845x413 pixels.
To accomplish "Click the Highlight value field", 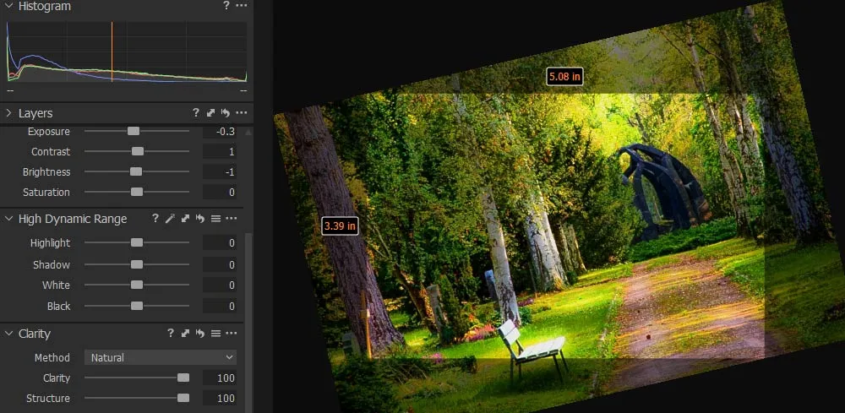I will click(220, 243).
